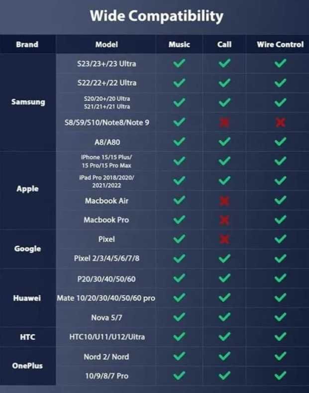This screenshot has height=393, width=309.
Task: Click the Music checkmark for S23/23+/23 Ultra
Action: (x=179, y=63)
